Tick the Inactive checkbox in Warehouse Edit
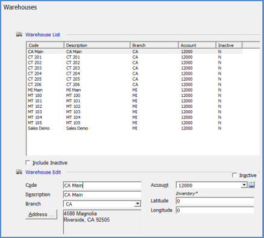 click(x=234, y=175)
